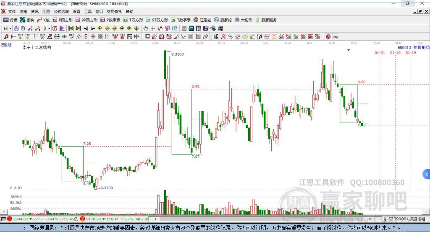Open the calculator tool

click(x=191, y=28)
